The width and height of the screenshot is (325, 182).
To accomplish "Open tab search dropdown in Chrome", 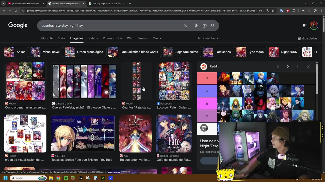I will (3, 4).
